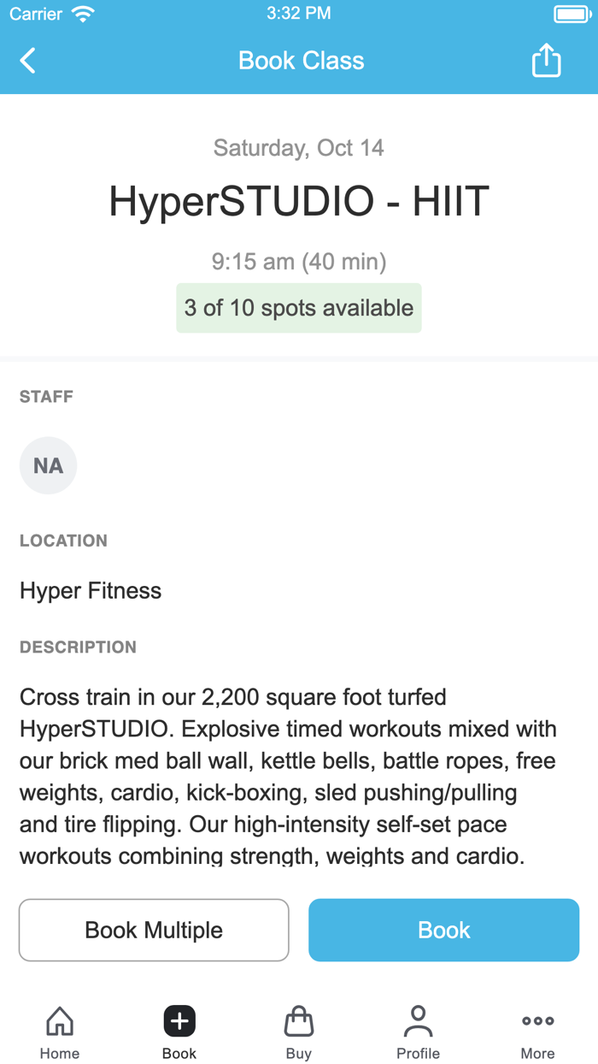
Task: Tap the Book Class title
Action: tap(301, 60)
